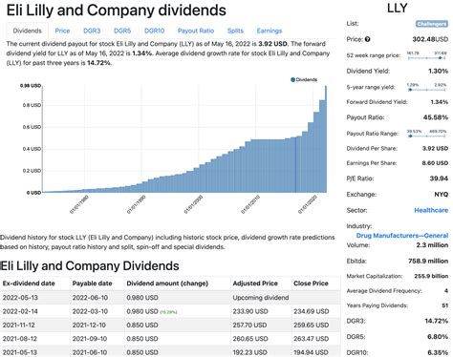Click the 39.94 P/E Ratio value

coord(439,178)
